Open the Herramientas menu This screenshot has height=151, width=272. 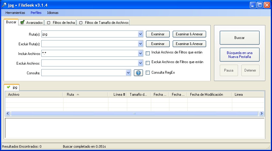[x=15, y=13]
